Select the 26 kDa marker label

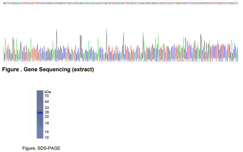tap(47, 112)
